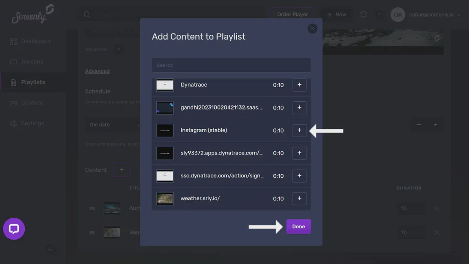Click the plus icon next to Content label
The width and height of the screenshot is (469, 264).
tap(121, 170)
